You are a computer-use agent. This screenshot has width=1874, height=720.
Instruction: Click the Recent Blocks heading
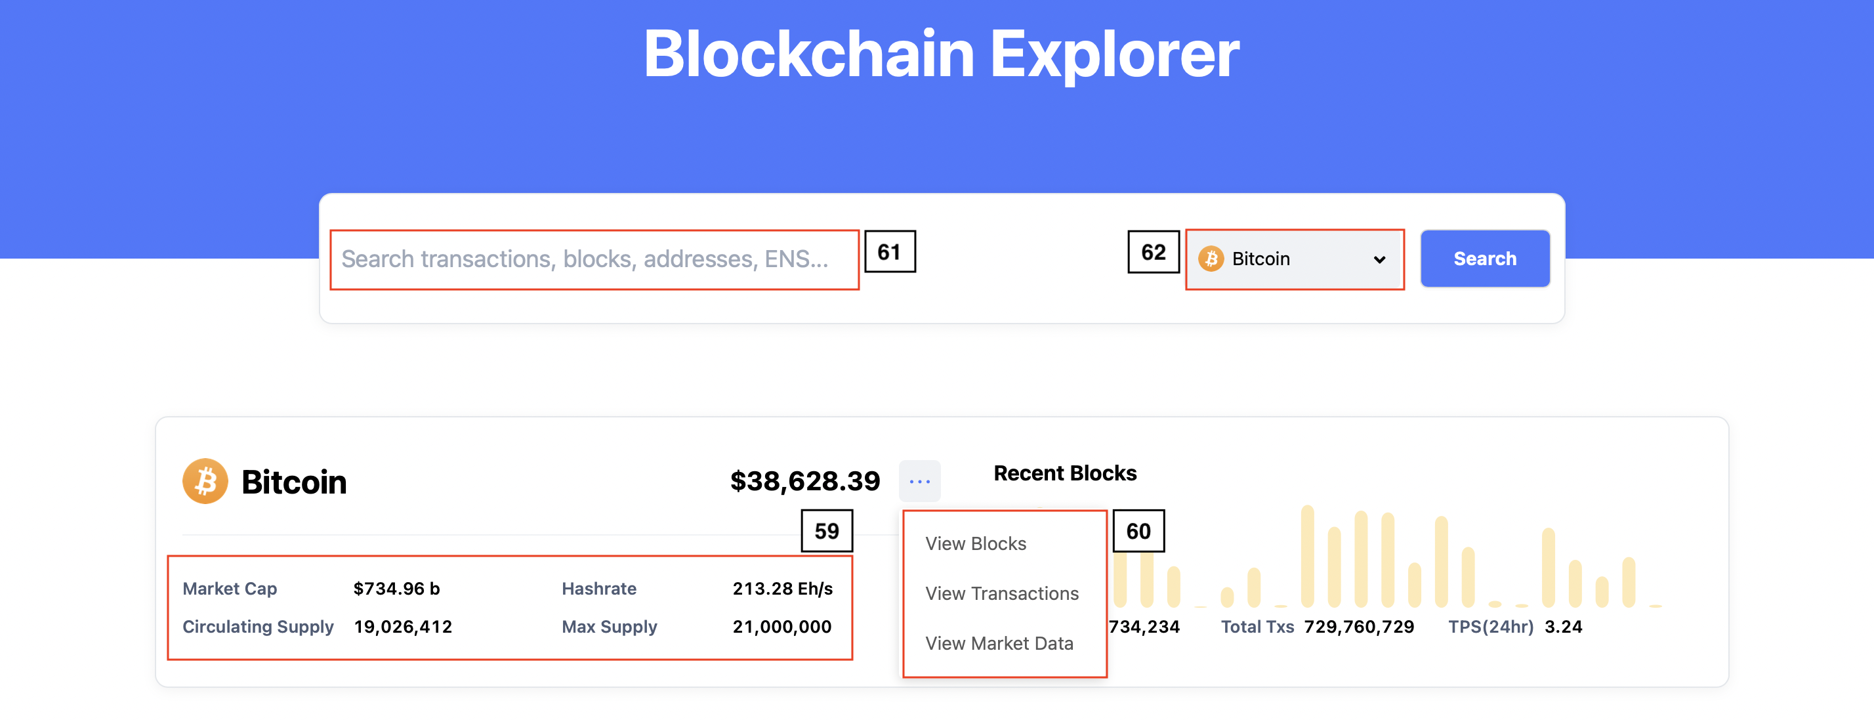pyautogui.click(x=1065, y=473)
